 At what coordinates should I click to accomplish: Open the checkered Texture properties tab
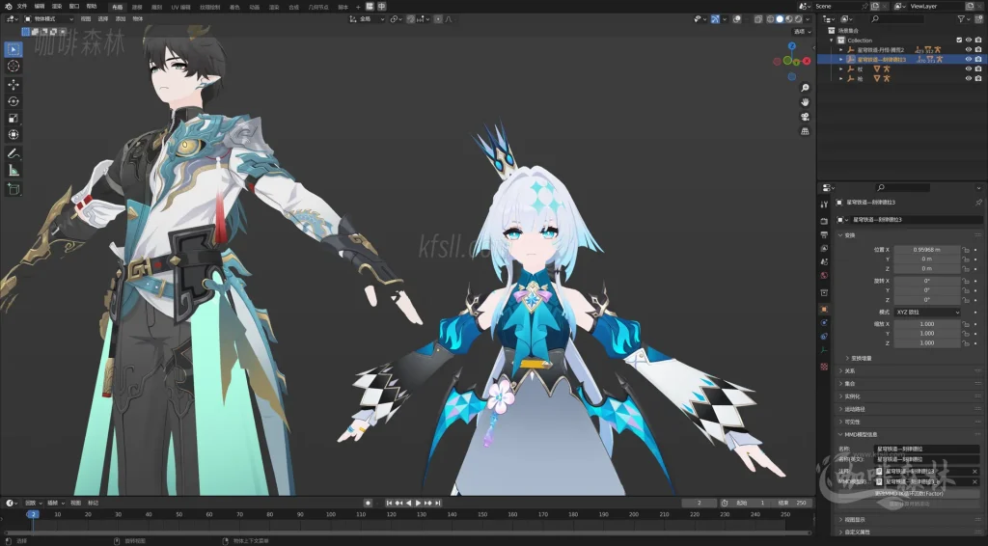point(824,367)
